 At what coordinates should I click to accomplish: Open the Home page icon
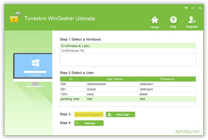[x=154, y=20]
